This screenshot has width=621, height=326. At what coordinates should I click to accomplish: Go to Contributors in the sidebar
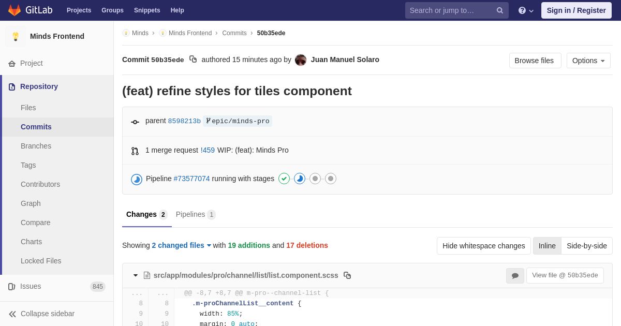pyautogui.click(x=40, y=184)
